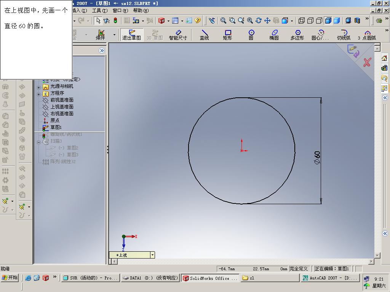The image size is (390, 292).
Task: Select 上视基准面 in the feature tree
Action: (62, 107)
